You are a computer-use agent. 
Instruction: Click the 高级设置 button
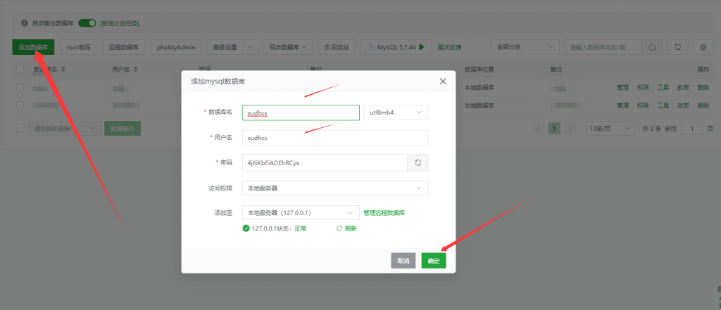[x=225, y=47]
